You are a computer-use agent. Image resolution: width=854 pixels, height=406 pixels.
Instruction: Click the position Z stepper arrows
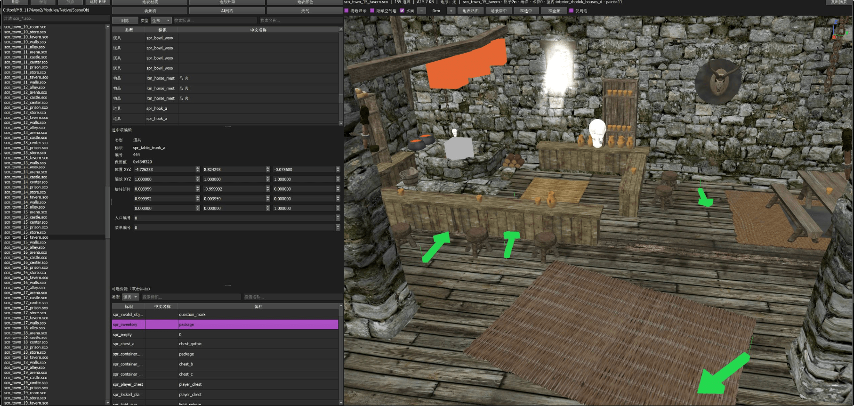(338, 169)
